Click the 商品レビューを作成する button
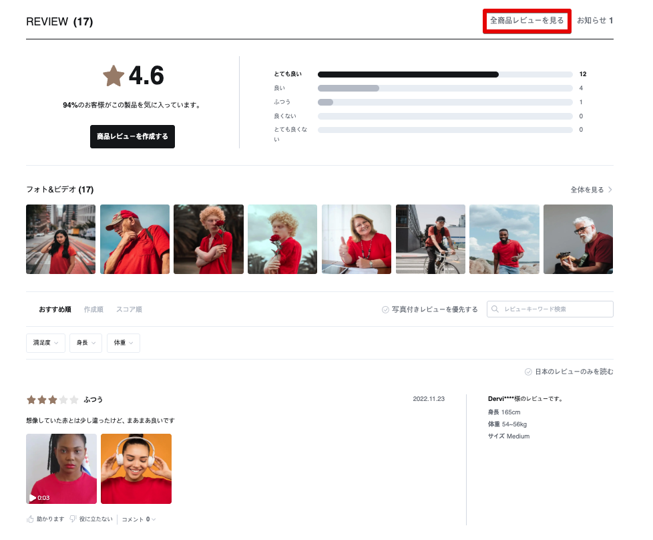The image size is (653, 540). [132, 136]
